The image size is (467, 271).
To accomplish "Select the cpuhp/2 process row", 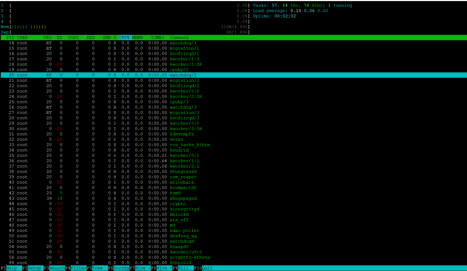I will click(x=234, y=70).
